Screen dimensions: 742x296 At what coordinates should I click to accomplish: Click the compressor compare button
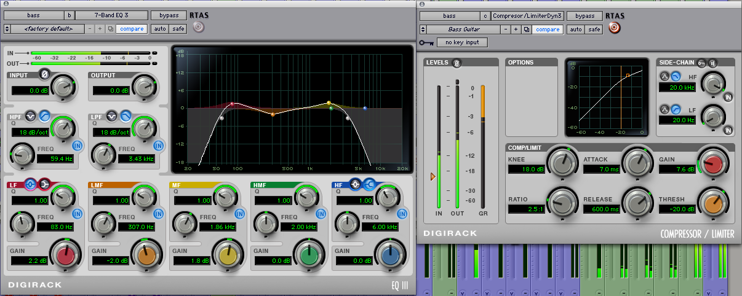click(547, 29)
